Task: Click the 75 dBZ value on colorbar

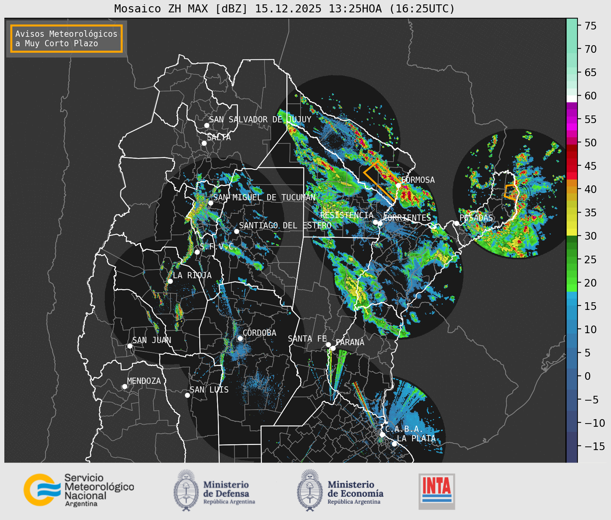Action: point(591,26)
